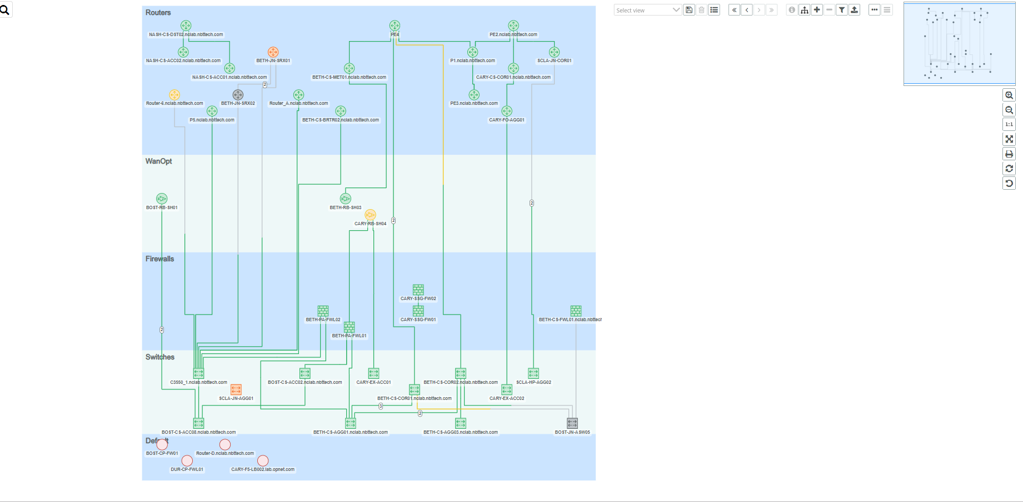Click the save view floppy disk icon
The height and width of the screenshot is (502, 1023).
(689, 10)
